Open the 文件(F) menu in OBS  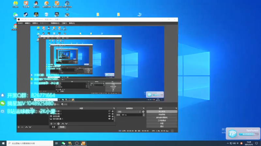tap(20, 23)
